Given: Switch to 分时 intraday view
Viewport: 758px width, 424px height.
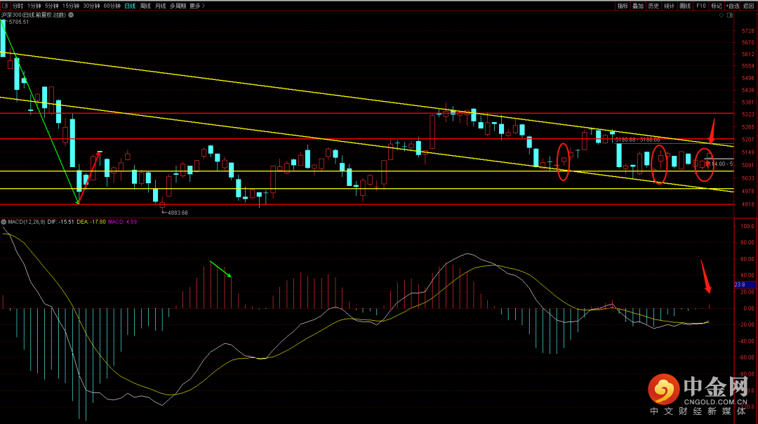Looking at the screenshot, I should click(x=18, y=6).
